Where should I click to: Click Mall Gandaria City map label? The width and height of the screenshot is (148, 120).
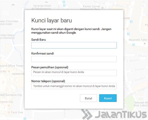pyautogui.click(x=11, y=95)
